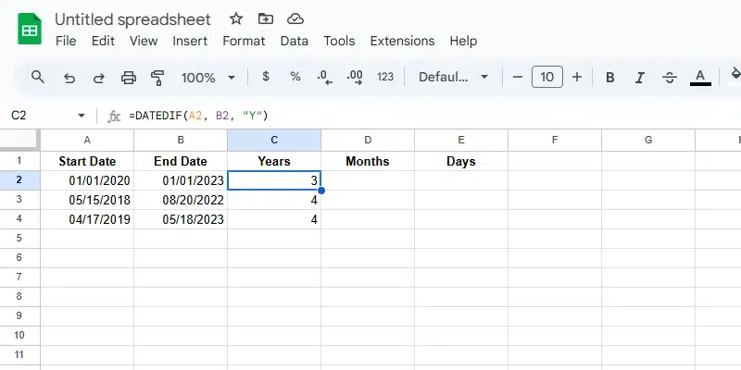Format as percent
Screen dimensions: 741x370
point(295,77)
